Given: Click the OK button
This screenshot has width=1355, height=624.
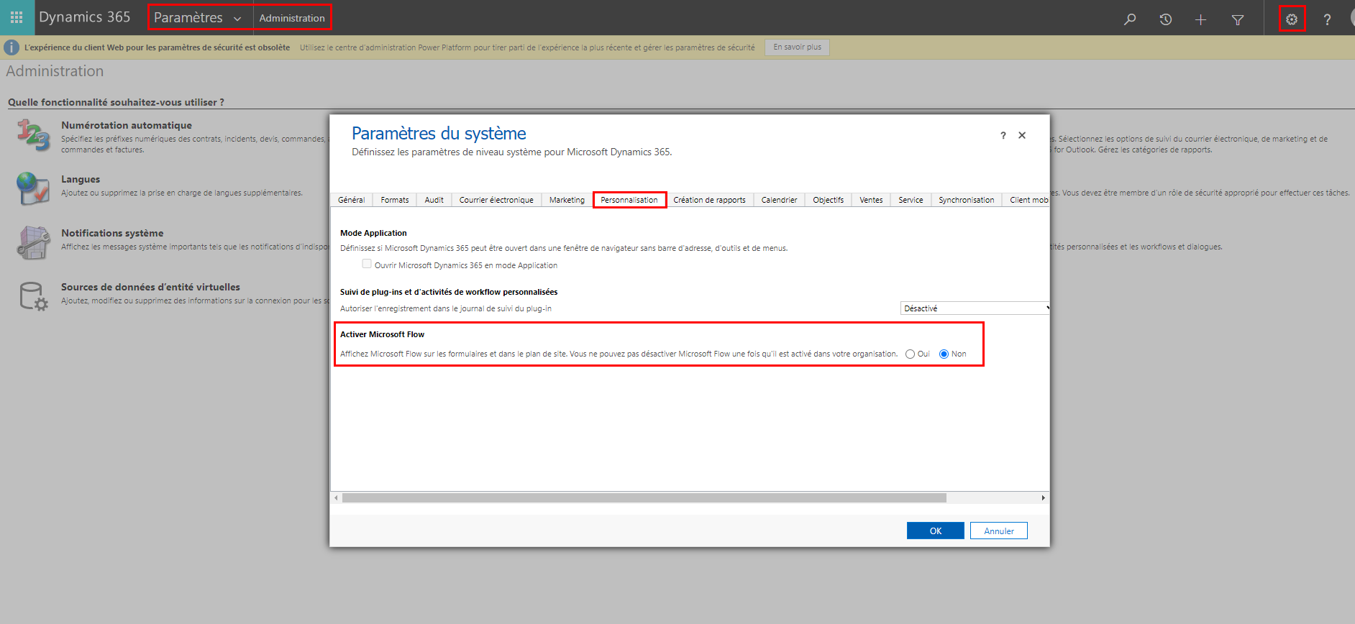Looking at the screenshot, I should 935,531.
